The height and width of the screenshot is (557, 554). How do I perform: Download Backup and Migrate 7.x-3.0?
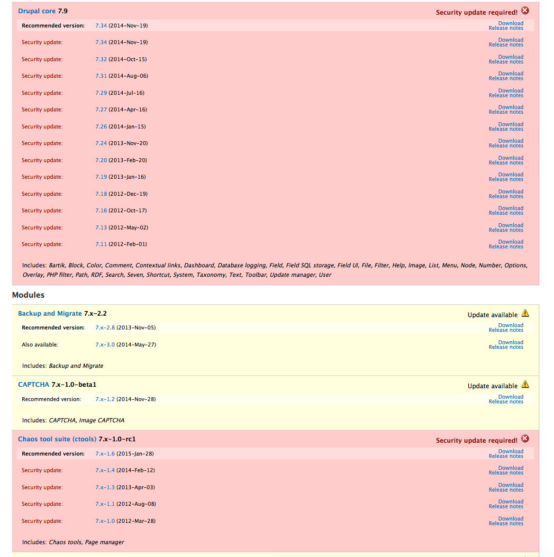pos(511,342)
